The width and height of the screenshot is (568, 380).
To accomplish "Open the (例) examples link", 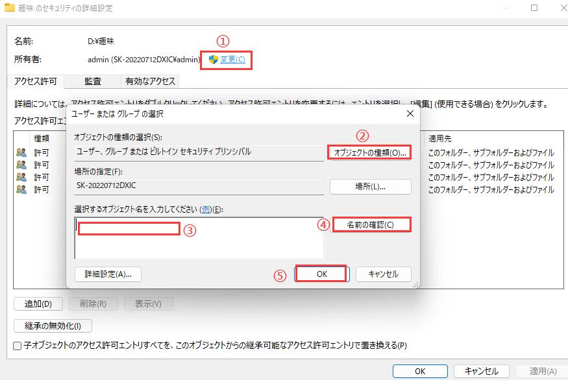I will (x=205, y=208).
